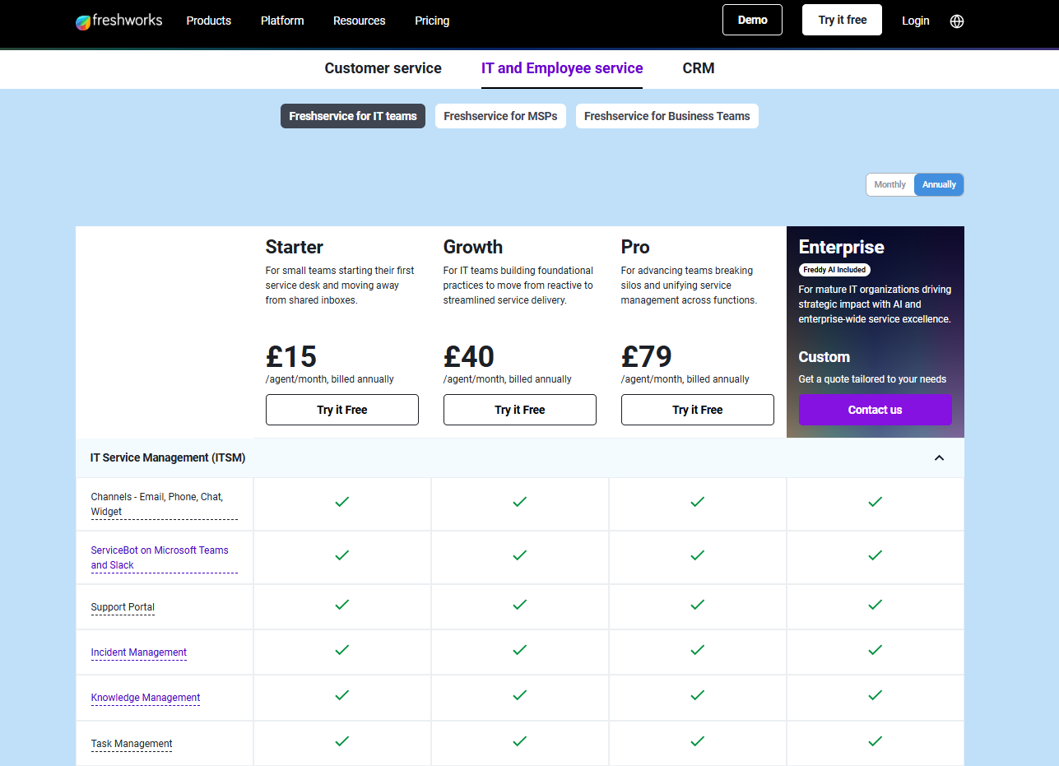Click the Support Portal feature label
1059x766 pixels.
[x=123, y=607]
